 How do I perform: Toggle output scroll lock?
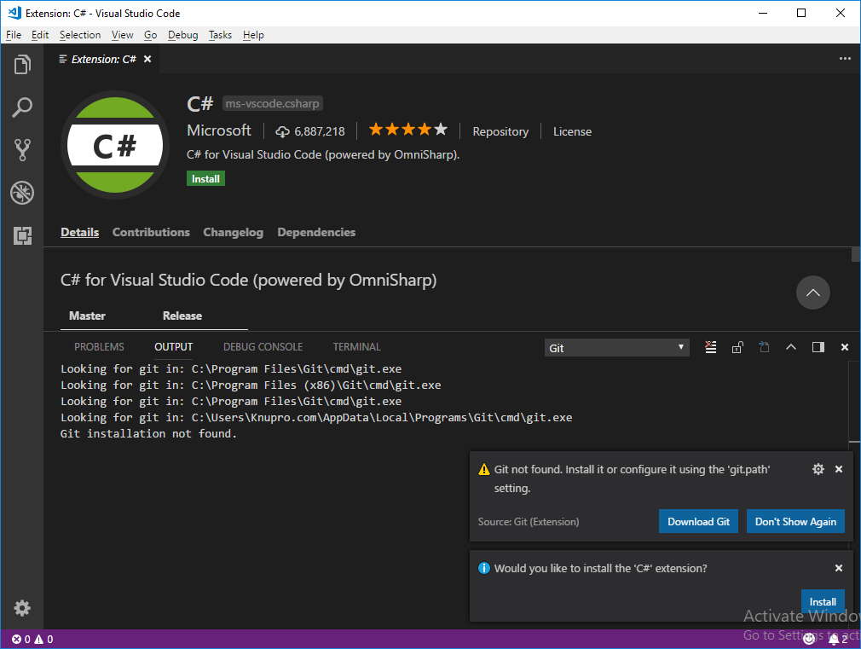pyautogui.click(x=737, y=347)
